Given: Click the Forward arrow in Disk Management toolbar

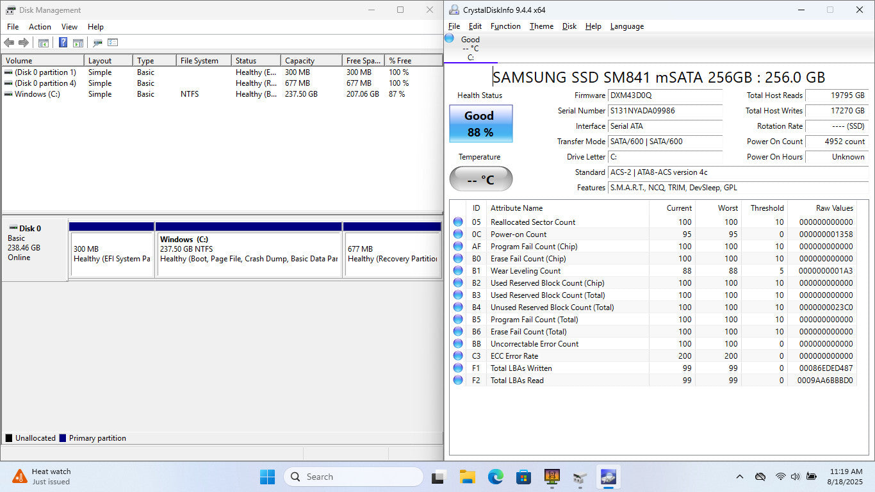Looking at the screenshot, I should tap(24, 43).
